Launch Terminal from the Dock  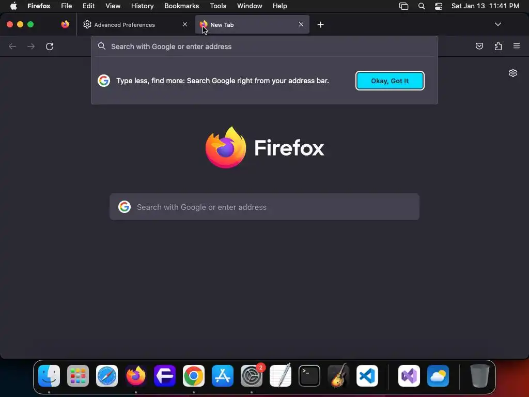pyautogui.click(x=309, y=376)
